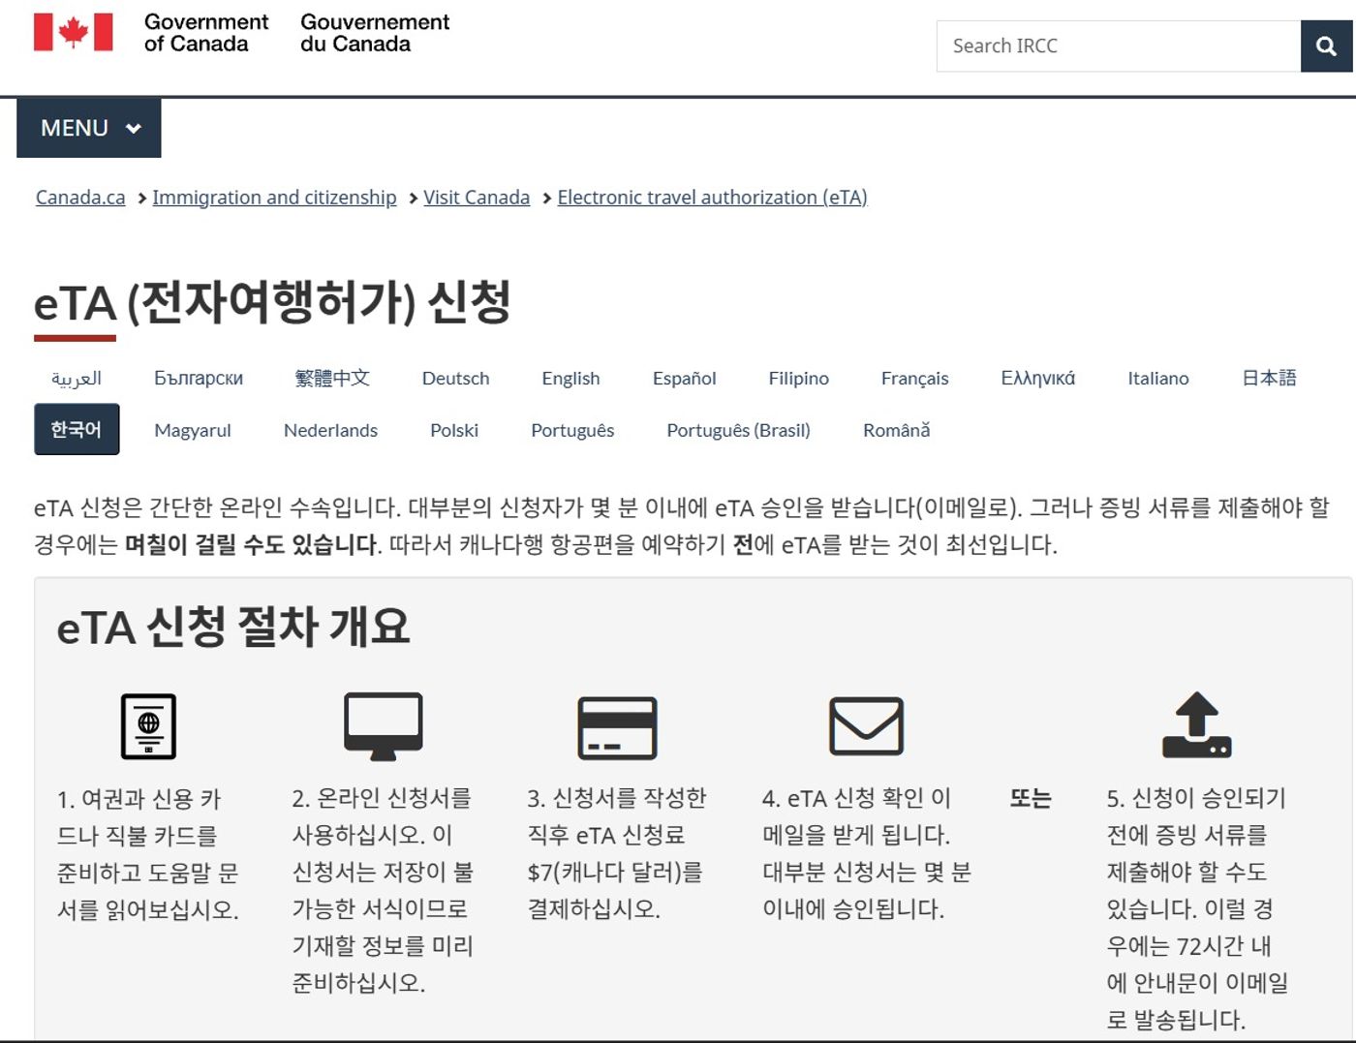This screenshot has width=1356, height=1043.
Task: Choose the Ελληνικά language tab
Action: tap(1038, 378)
